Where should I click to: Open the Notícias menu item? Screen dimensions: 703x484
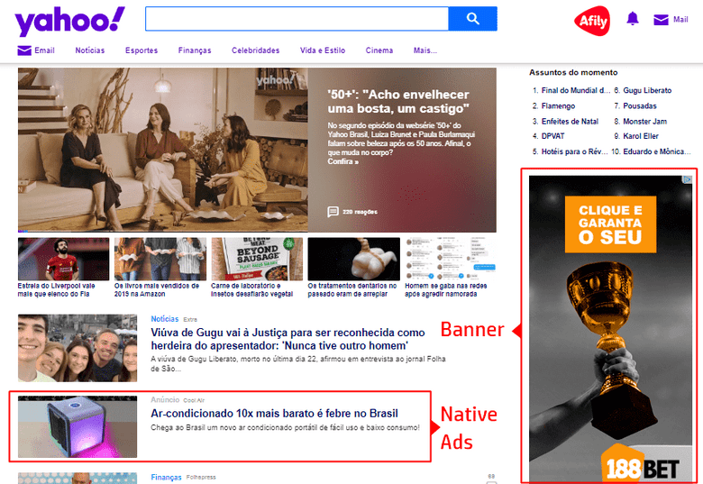pos(89,50)
